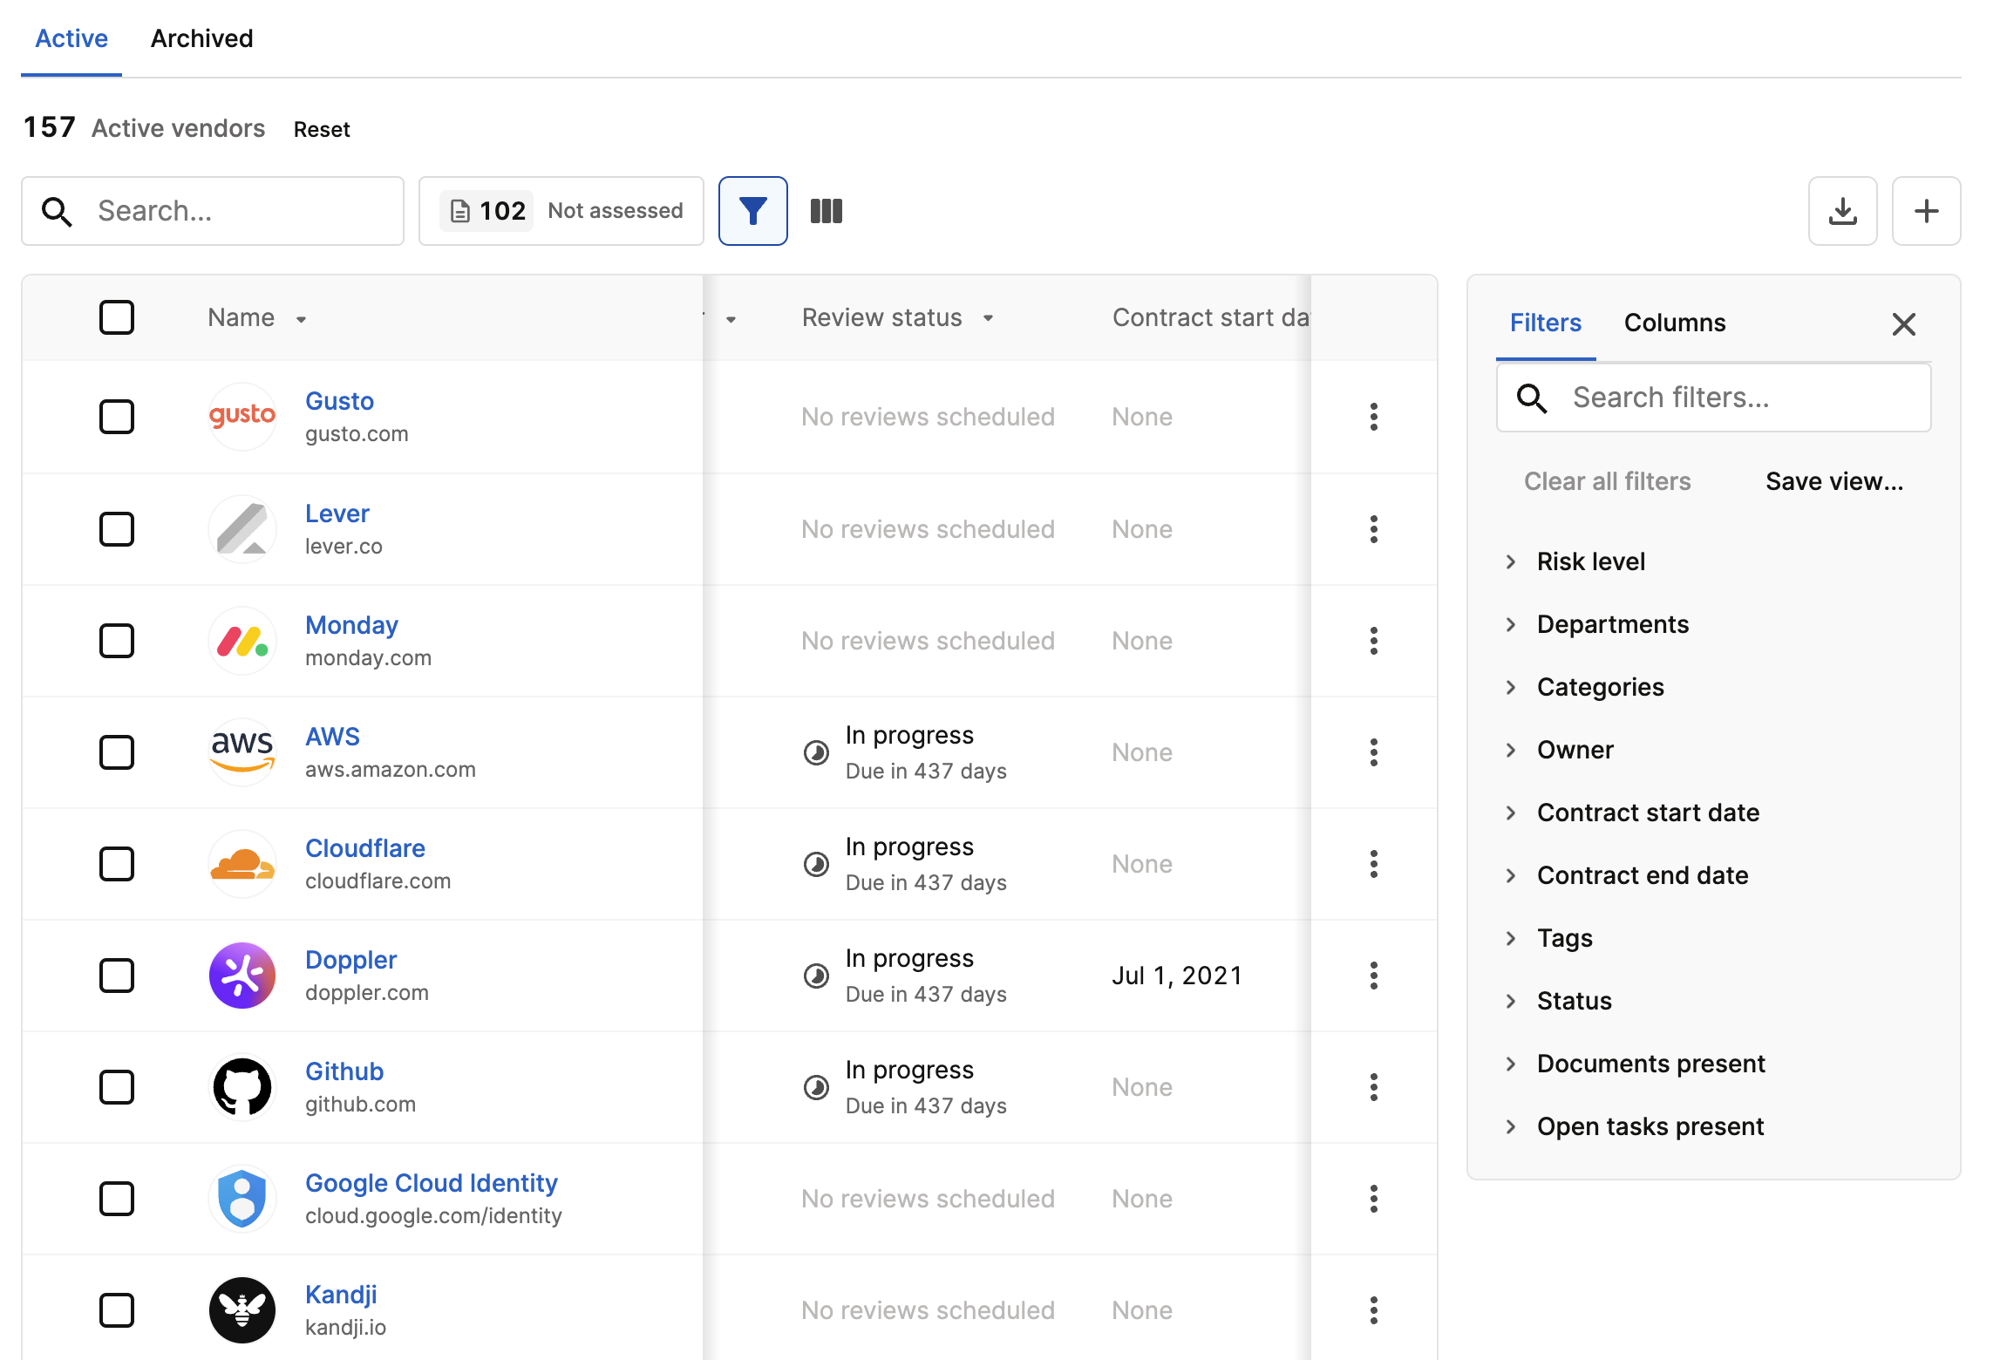2007x1360 pixels.
Task: Expand the Contract end date filter
Action: [x=1627, y=875]
